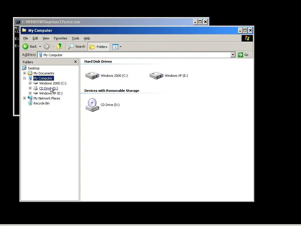Open the File menu
This screenshot has height=226, width=301.
point(26,38)
